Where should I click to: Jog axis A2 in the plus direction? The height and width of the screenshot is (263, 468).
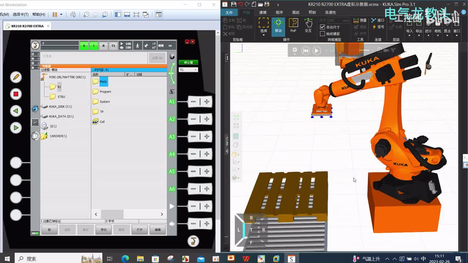click(x=207, y=119)
